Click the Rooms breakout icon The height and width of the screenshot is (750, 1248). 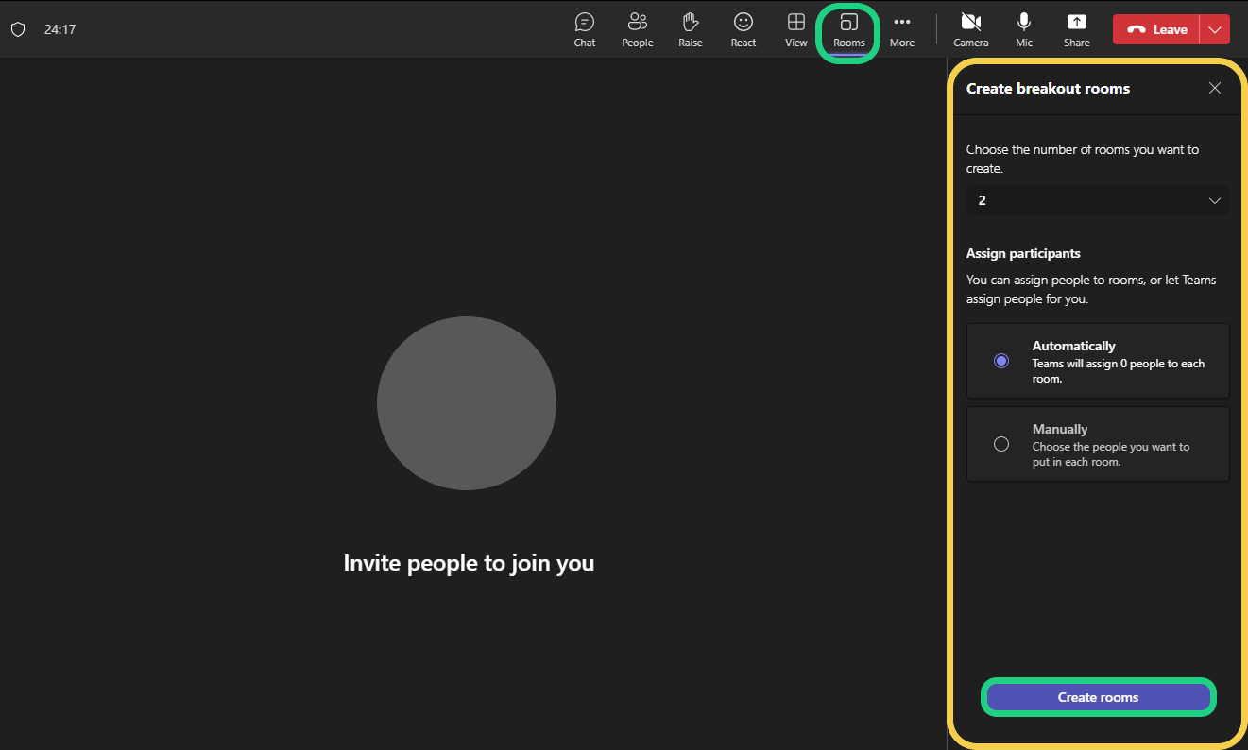849,29
